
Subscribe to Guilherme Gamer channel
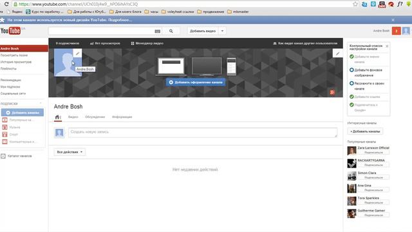[x=373, y=215]
